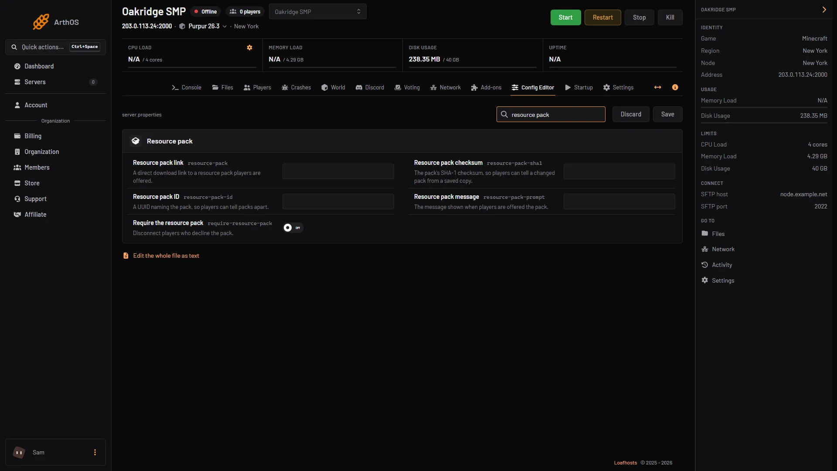Image resolution: width=837 pixels, height=471 pixels.
Task: Switch to the Discord tab
Action: (x=370, y=87)
